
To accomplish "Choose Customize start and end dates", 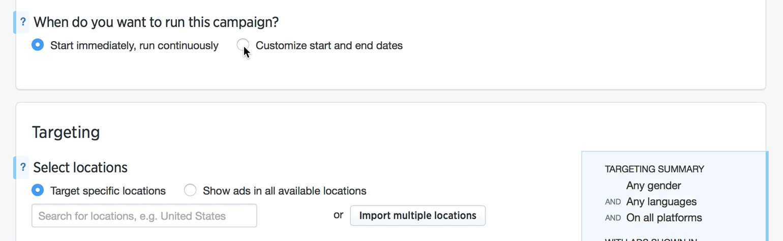I will (x=243, y=45).
